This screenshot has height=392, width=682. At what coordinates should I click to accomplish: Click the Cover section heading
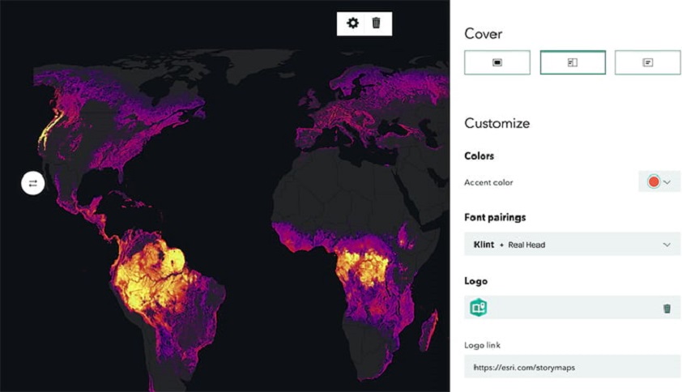point(484,33)
